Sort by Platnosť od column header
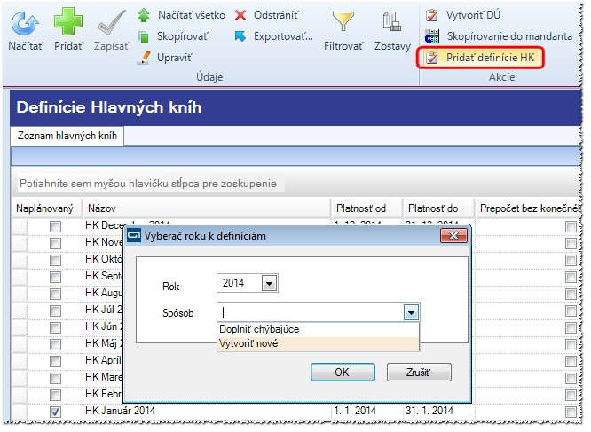The image size is (591, 432). pos(366,208)
